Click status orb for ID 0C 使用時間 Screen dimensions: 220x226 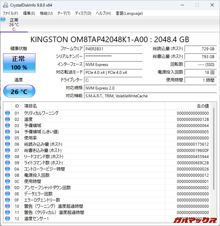point(8,181)
